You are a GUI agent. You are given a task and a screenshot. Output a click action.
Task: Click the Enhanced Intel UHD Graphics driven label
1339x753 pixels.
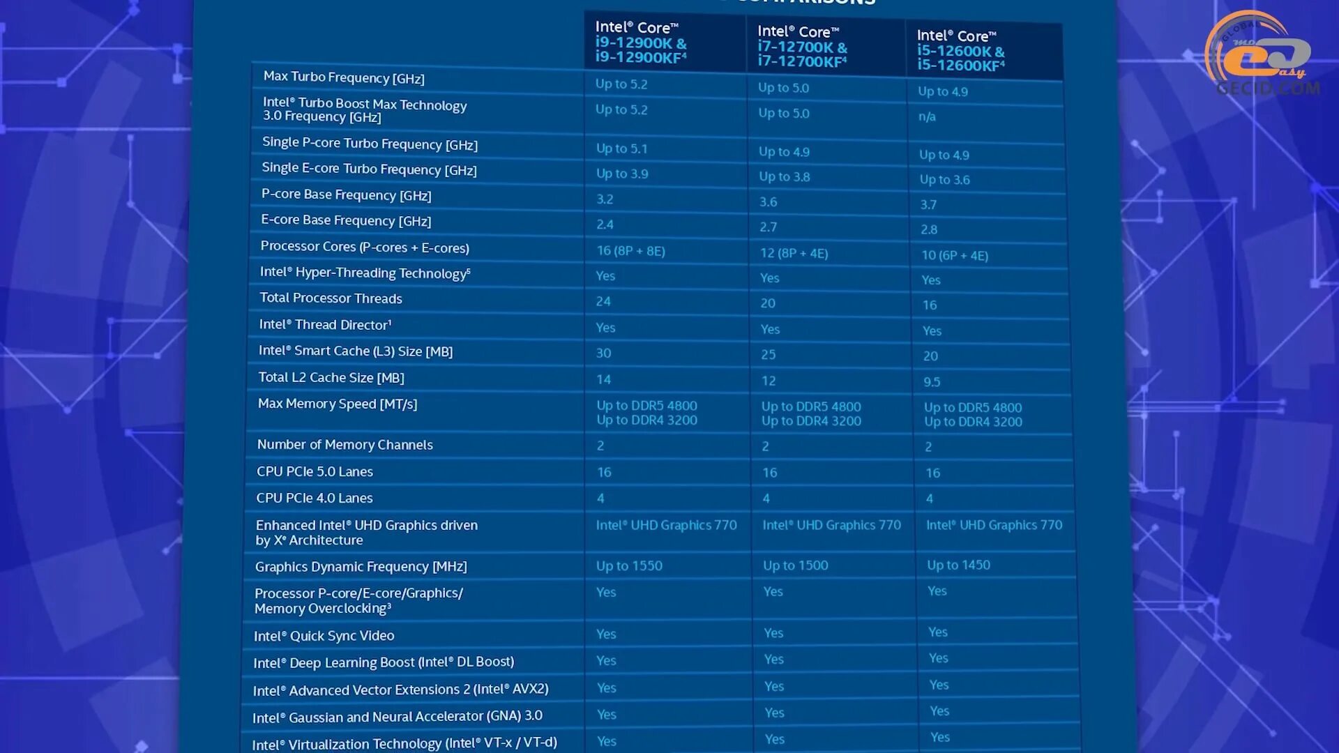point(367,533)
